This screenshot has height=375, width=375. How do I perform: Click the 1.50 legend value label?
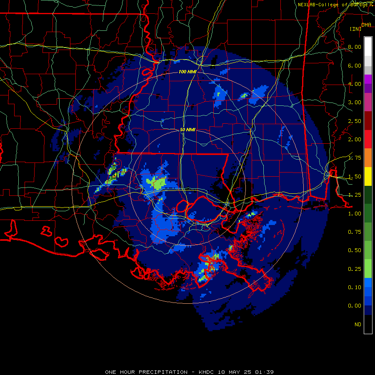(x=355, y=177)
